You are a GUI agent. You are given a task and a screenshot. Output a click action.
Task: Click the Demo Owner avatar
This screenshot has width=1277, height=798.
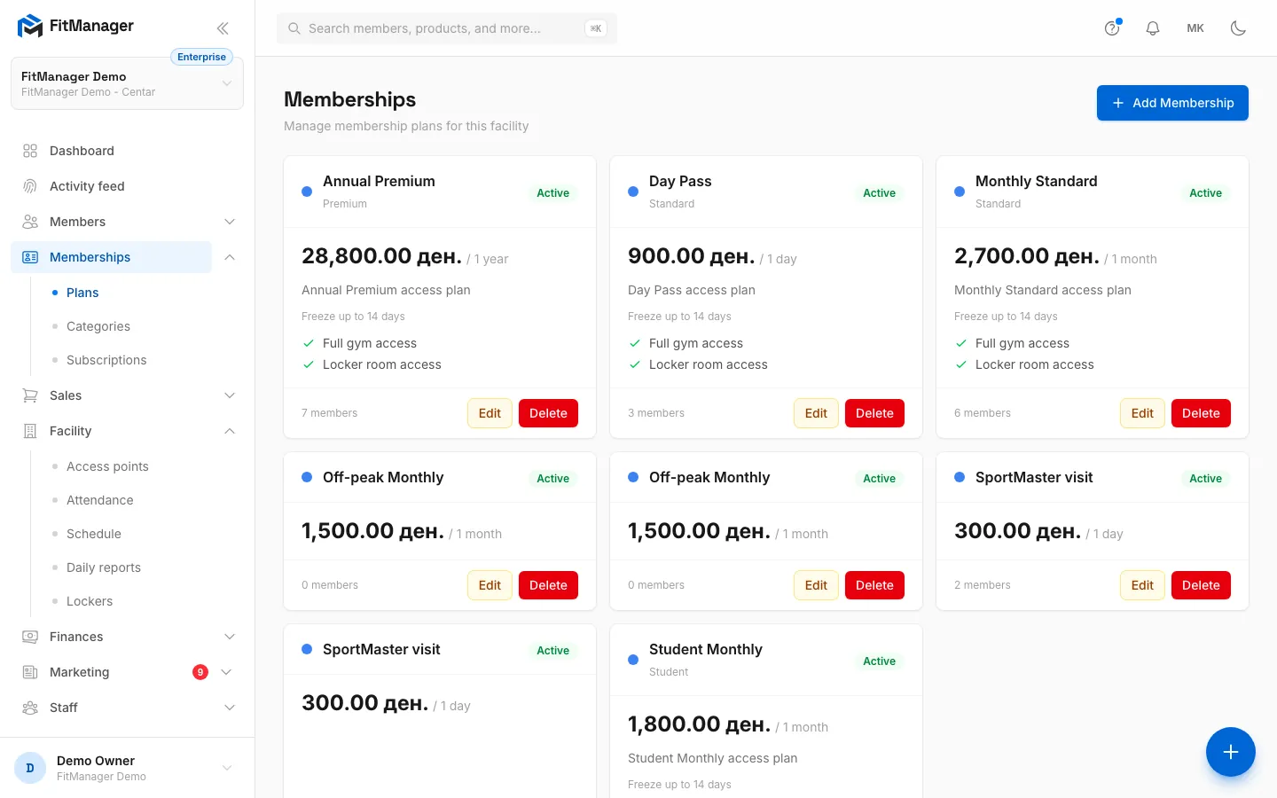point(30,768)
